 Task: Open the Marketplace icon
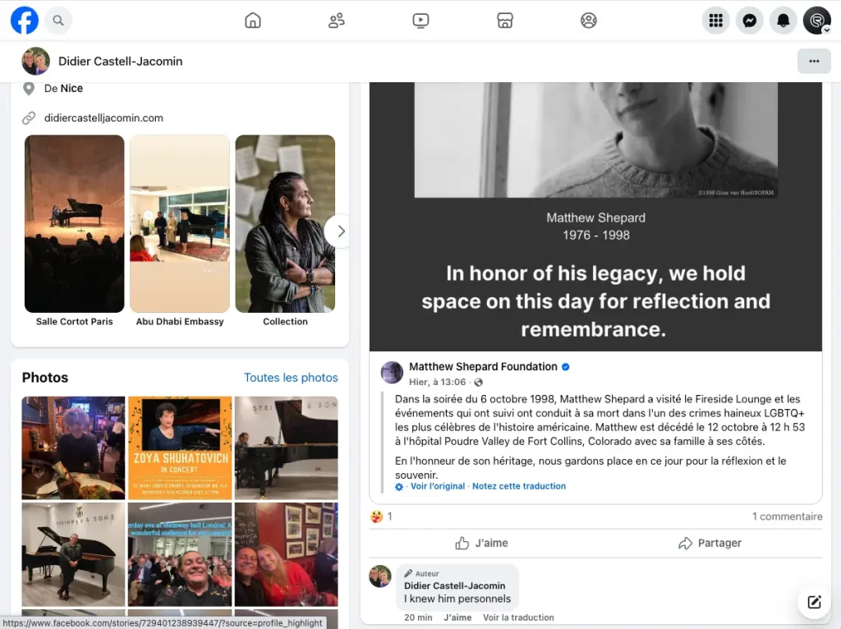coord(505,21)
